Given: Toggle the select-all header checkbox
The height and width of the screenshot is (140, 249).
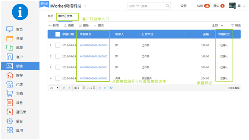Looking at the screenshot, I should point(58,34).
